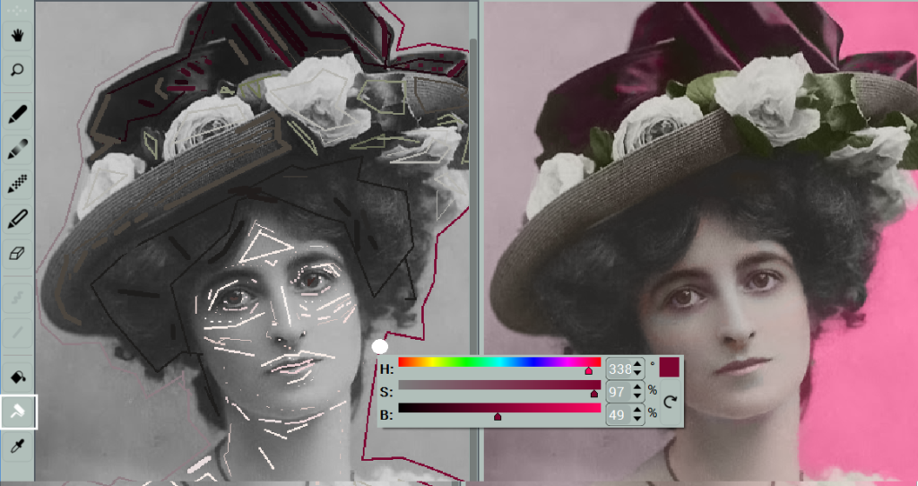This screenshot has height=486, width=918.
Task: Click the dark crimson current color swatch
Action: [669, 367]
